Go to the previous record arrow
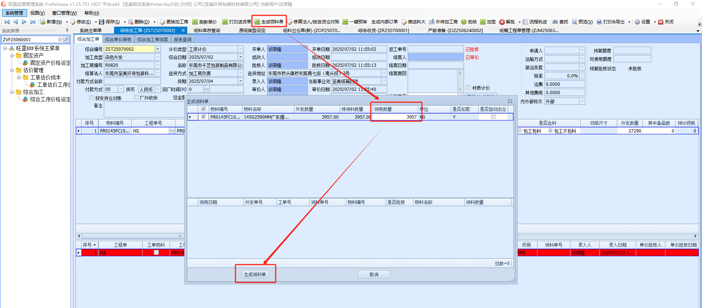This screenshot has height=308, width=702. point(15,22)
